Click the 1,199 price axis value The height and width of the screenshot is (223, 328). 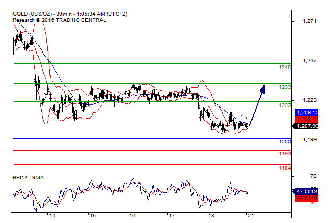pyautogui.click(x=310, y=139)
